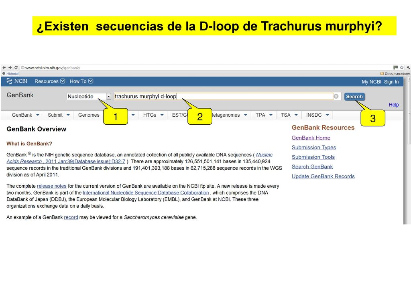Expand the TSA menu arrow
Image resolution: width=411 pixels, height=308 pixels.
(x=296, y=115)
